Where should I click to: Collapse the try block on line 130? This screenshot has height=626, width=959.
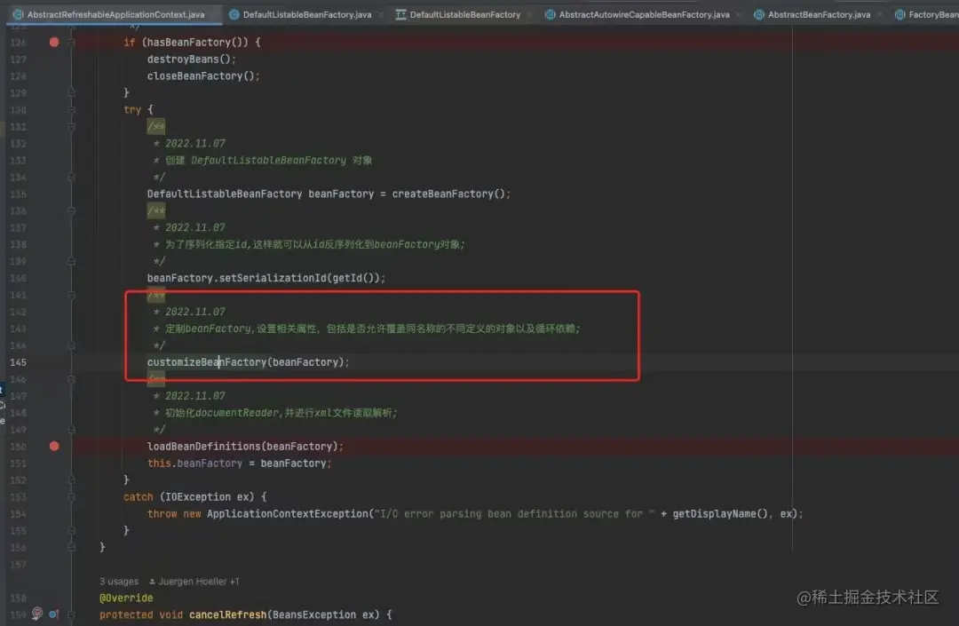[x=72, y=110]
